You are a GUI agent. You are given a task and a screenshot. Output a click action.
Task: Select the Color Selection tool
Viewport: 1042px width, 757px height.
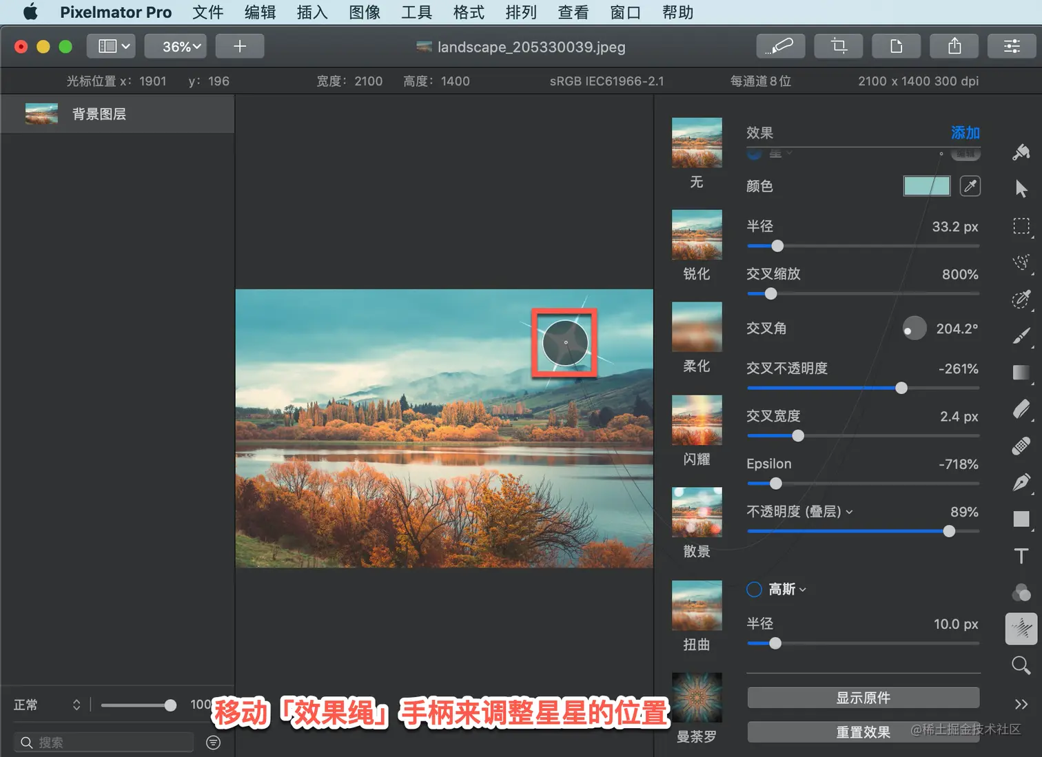click(x=1021, y=299)
